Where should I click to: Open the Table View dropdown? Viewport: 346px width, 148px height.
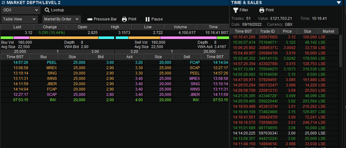pyautogui.click(x=19, y=19)
